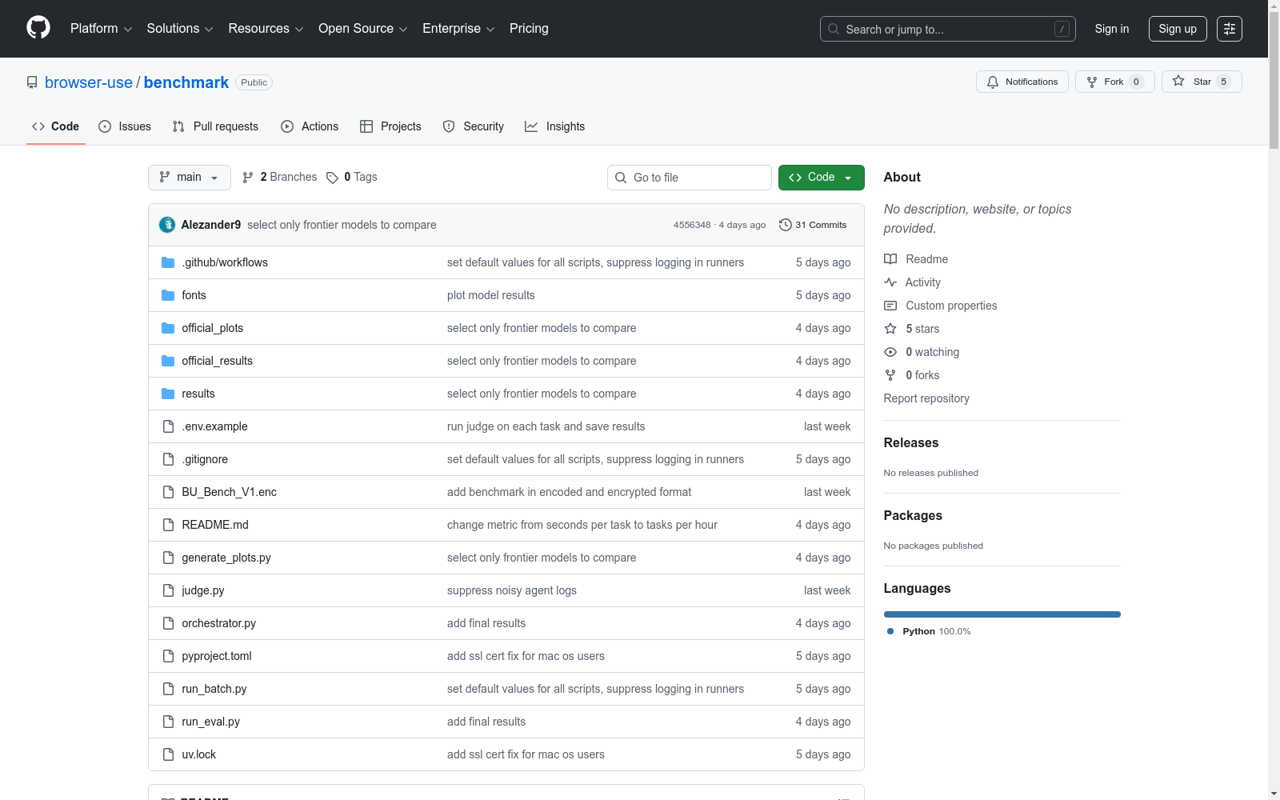
Task: Click the Releases heading link
Action: pos(911,442)
